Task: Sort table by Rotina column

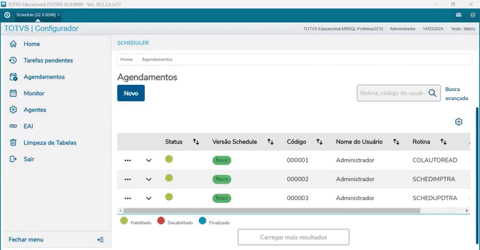Action: [443, 142]
